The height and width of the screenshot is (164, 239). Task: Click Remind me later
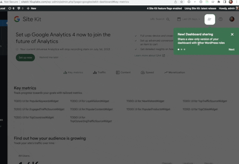point(49,57)
